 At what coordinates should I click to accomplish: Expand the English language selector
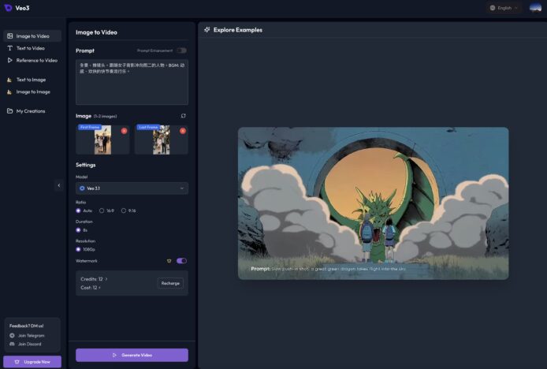504,8
